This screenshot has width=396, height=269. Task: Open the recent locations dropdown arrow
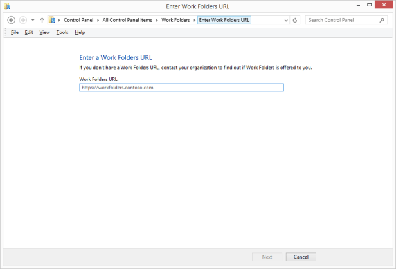coord(33,20)
